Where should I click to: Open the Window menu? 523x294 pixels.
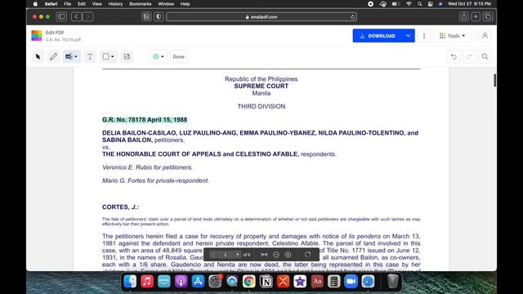166,4
